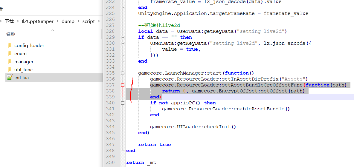Jump to the dump breadcrumb folder

click(68, 21)
